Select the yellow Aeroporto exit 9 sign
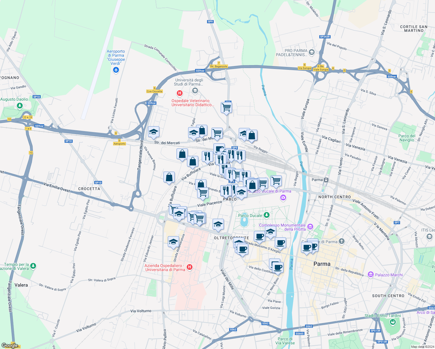Viewport: 435px width, 349px height. (x=120, y=144)
